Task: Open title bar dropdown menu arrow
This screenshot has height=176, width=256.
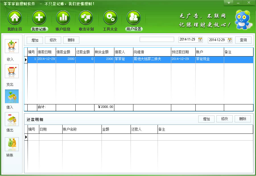Action: pyautogui.click(x=229, y=3)
